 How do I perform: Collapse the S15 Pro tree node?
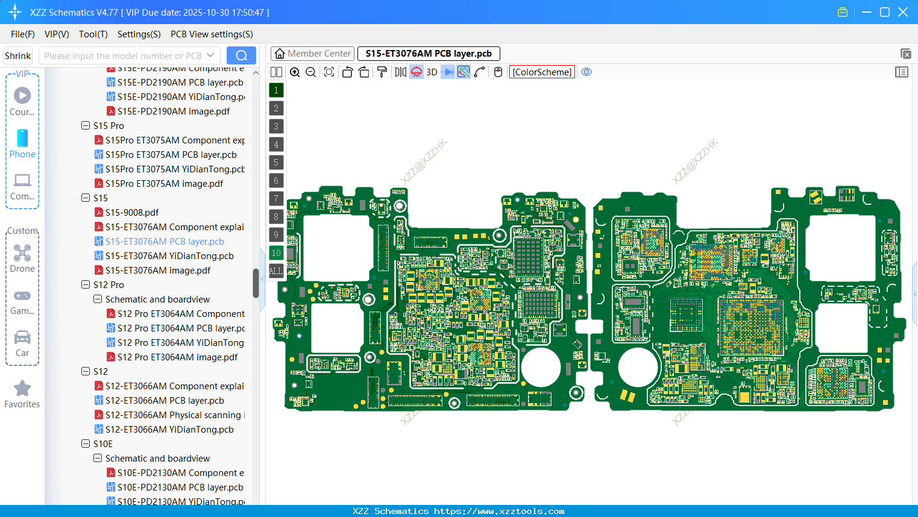pos(86,125)
